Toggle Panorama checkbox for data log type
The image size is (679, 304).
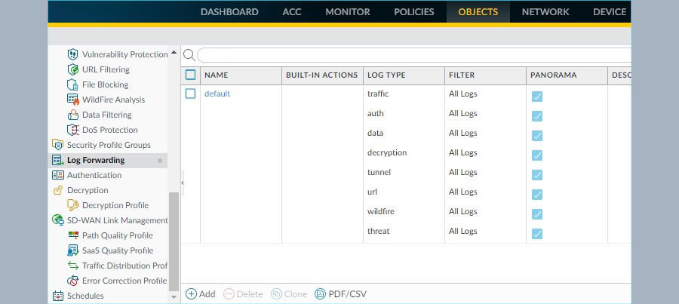click(x=537, y=136)
